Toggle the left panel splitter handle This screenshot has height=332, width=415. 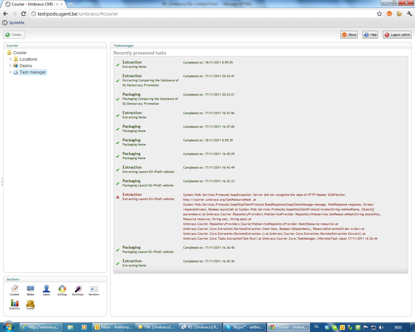(2, 182)
